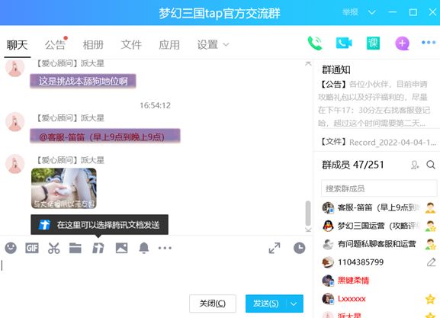
Task: Start a group voice call
Action: (x=315, y=43)
